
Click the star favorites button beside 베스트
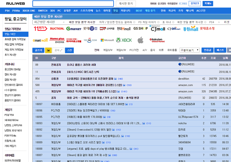[229, 50]
